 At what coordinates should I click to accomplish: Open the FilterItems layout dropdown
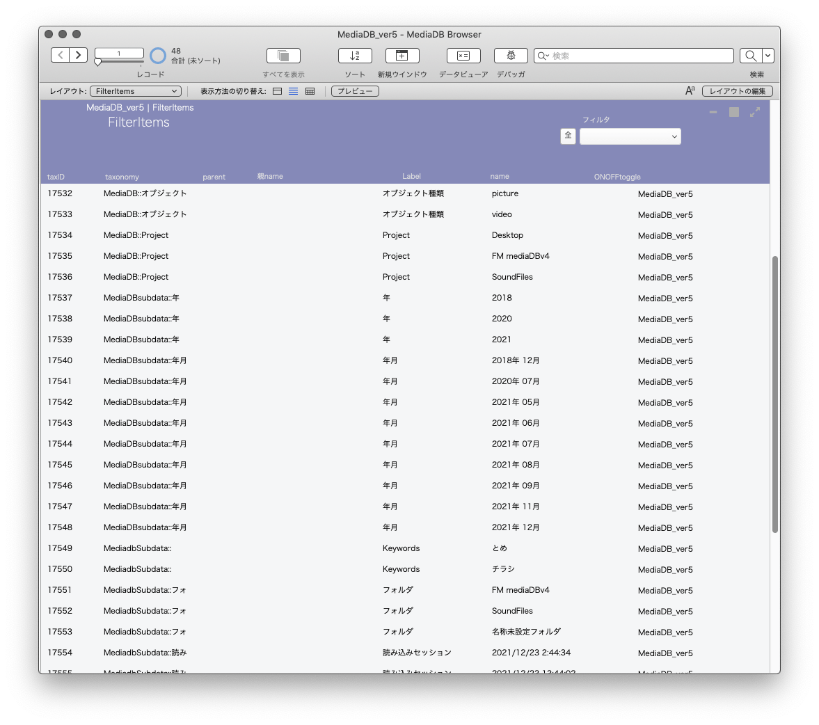coord(136,91)
